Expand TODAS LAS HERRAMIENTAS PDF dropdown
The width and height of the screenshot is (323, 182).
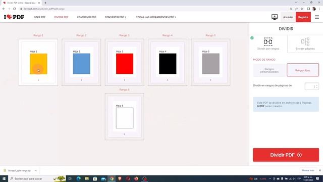tap(156, 17)
